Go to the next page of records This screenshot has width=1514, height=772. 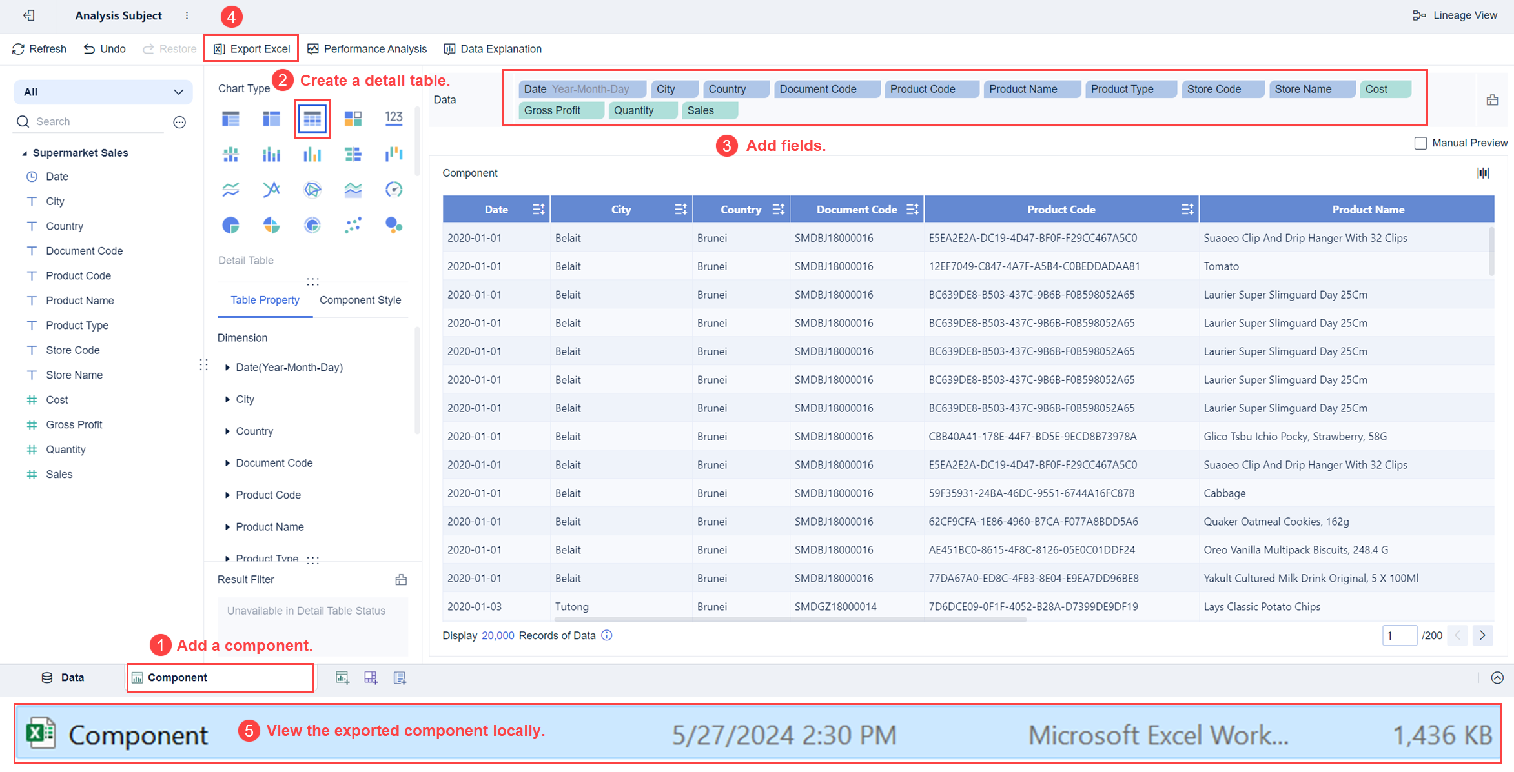pyautogui.click(x=1483, y=635)
